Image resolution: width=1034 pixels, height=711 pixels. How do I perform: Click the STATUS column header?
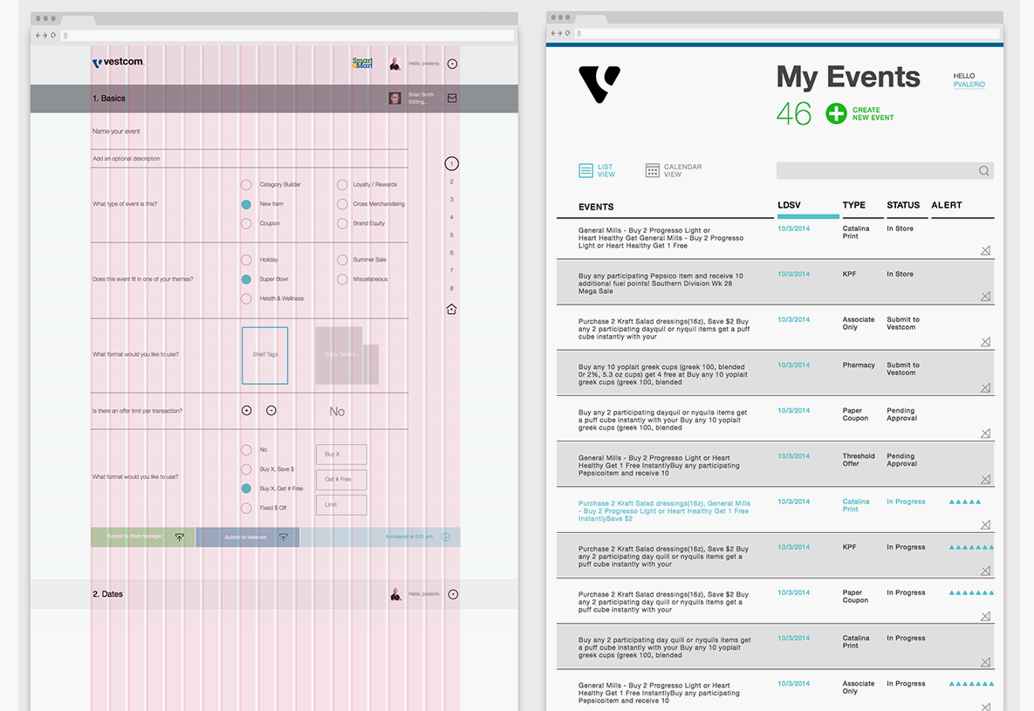903,205
